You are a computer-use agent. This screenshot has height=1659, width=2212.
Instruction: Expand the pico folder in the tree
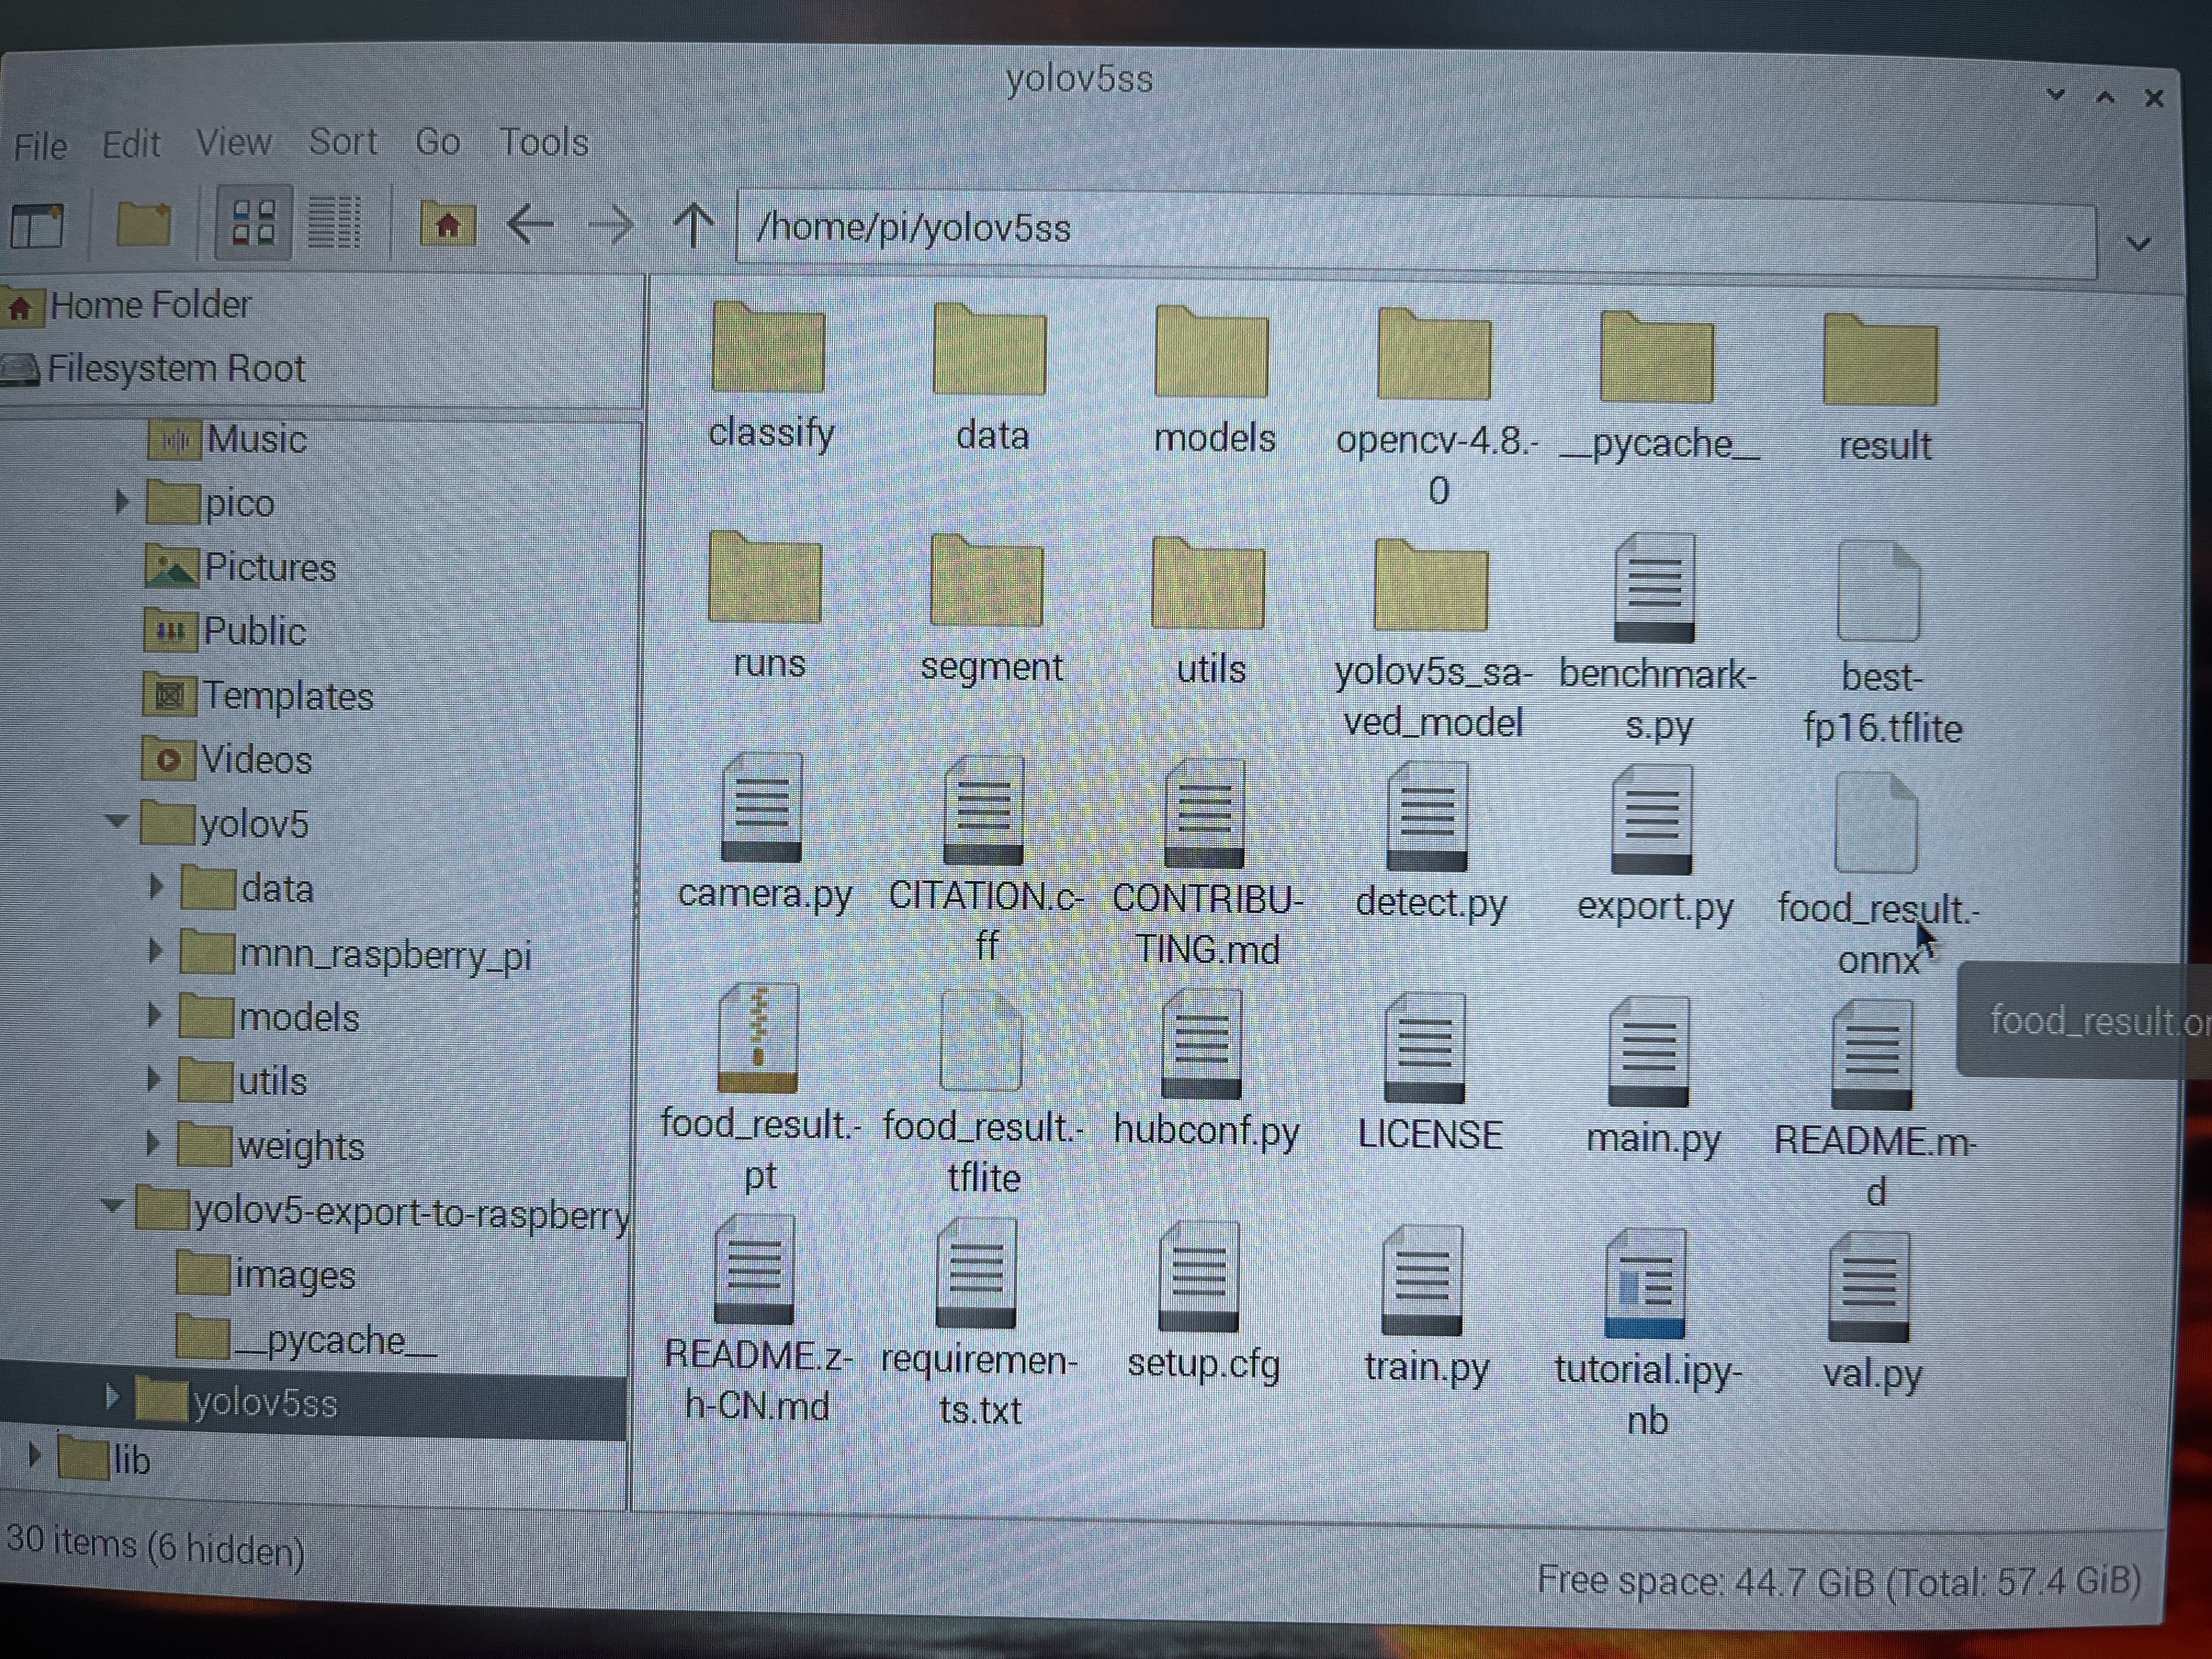[122, 502]
